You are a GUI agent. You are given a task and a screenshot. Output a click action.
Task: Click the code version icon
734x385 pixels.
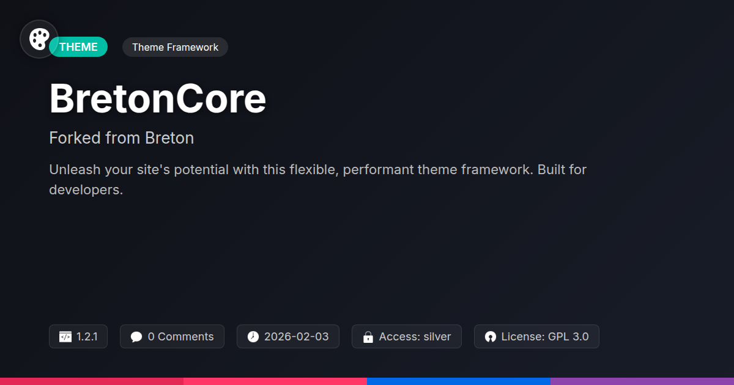[65, 337]
